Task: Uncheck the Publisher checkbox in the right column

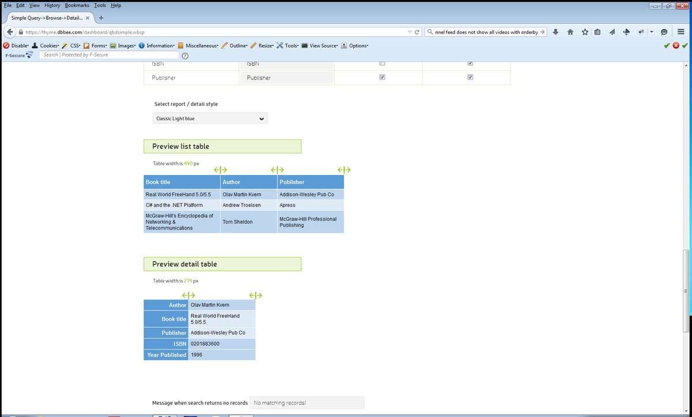Action: (470, 77)
